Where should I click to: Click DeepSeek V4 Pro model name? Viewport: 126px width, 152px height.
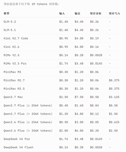click(17, 139)
